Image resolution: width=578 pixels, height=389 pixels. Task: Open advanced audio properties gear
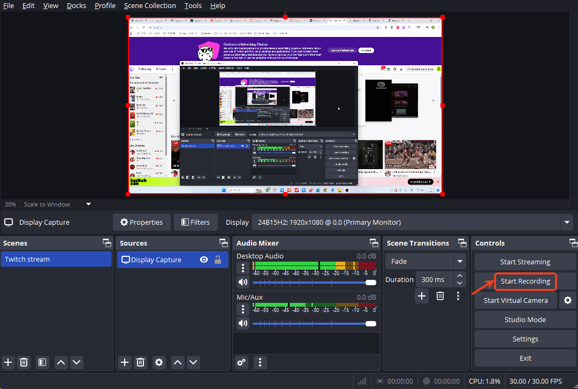click(x=241, y=362)
